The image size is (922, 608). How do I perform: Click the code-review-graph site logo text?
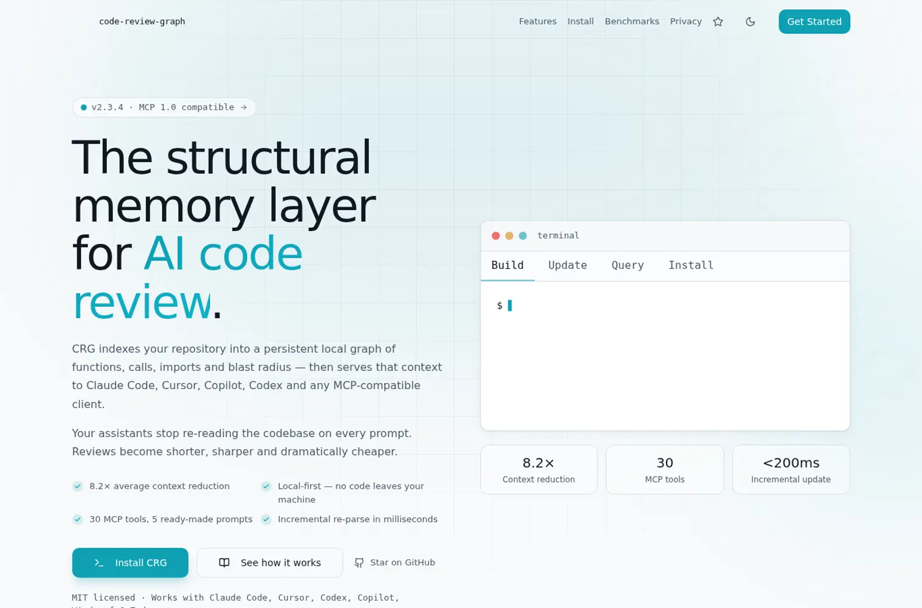(142, 21)
